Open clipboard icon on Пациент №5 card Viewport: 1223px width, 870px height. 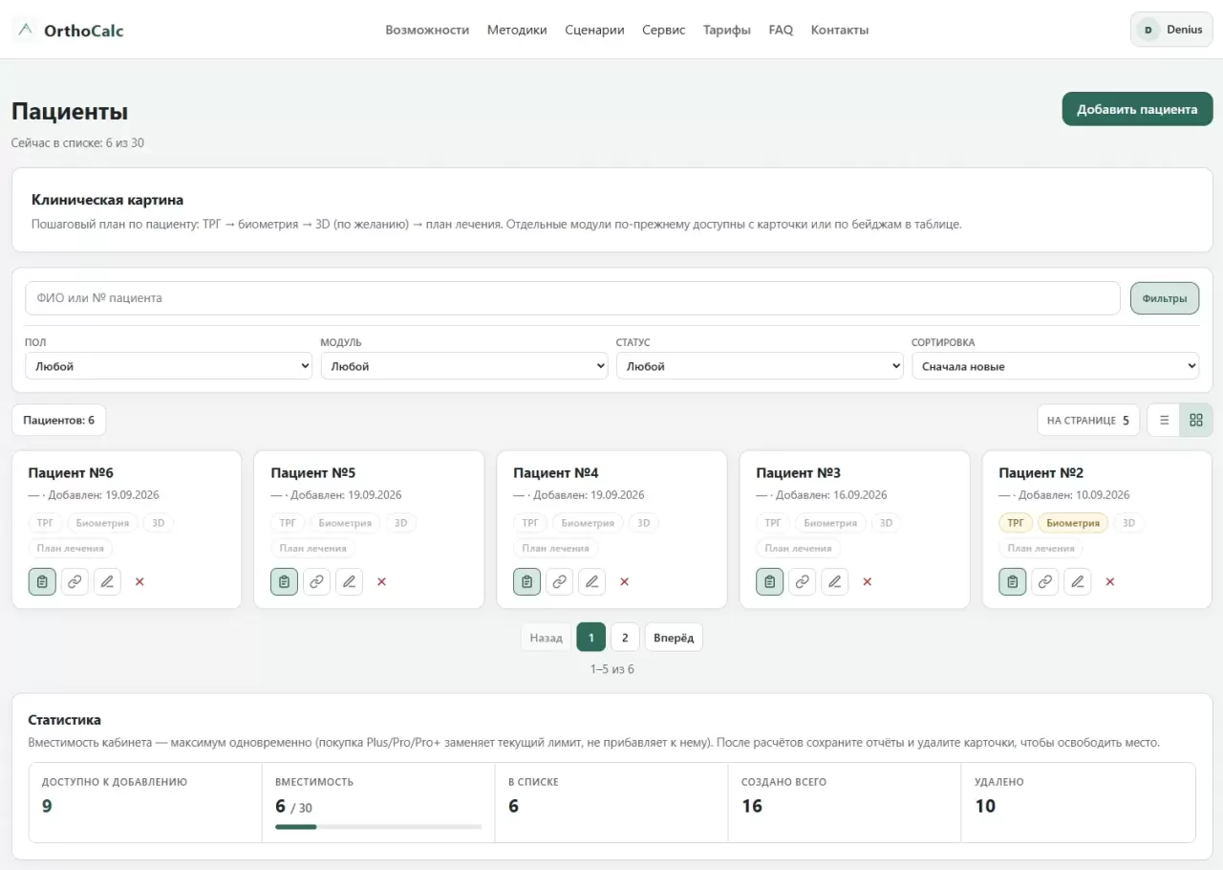(285, 581)
